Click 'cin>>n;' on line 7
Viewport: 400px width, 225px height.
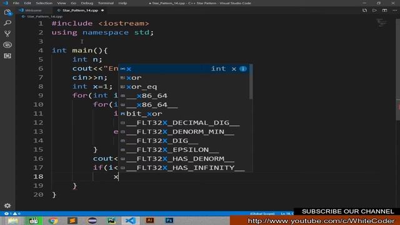click(90, 77)
